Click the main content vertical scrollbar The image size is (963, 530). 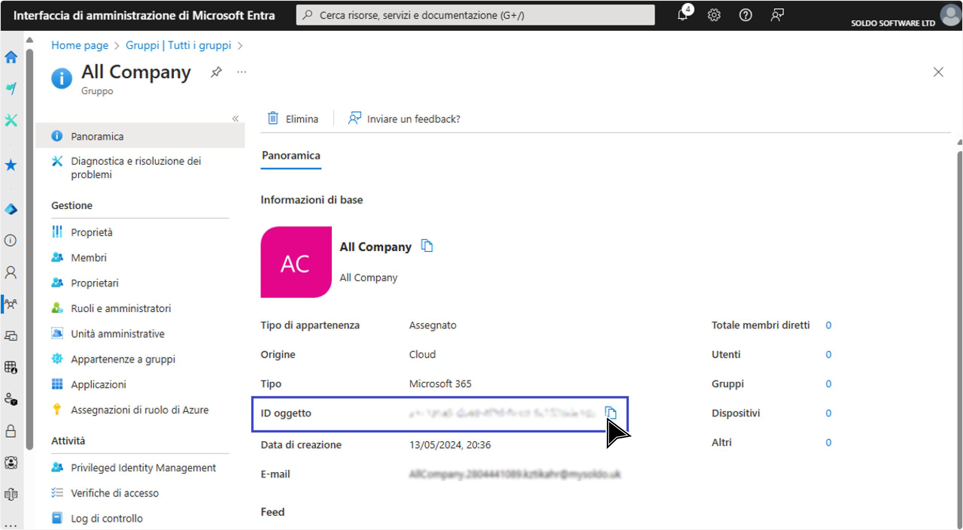click(959, 340)
